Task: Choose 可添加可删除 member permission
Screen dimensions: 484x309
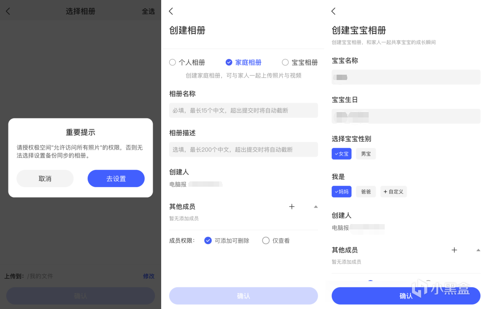Action: [227, 241]
